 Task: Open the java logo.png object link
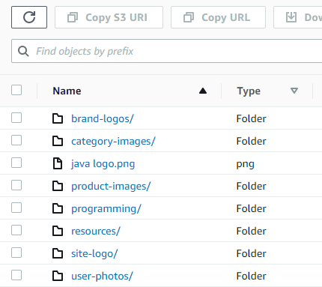tap(103, 164)
